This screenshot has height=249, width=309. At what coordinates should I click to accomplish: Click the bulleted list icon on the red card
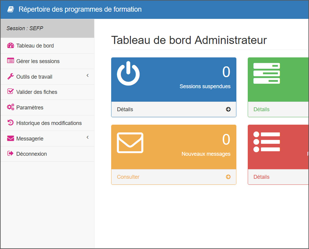[x=267, y=142]
